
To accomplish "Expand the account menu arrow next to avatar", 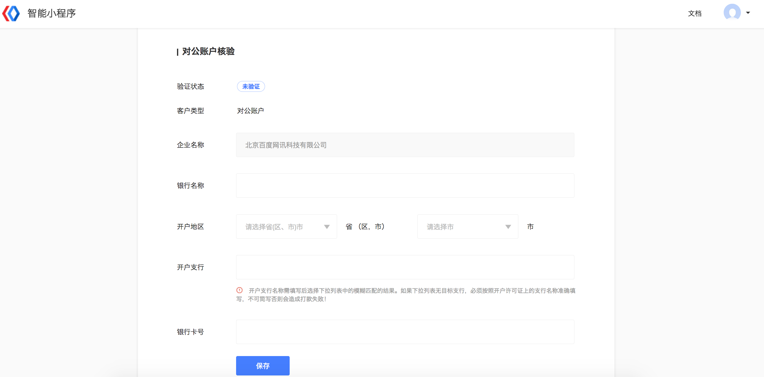I will tap(748, 13).
